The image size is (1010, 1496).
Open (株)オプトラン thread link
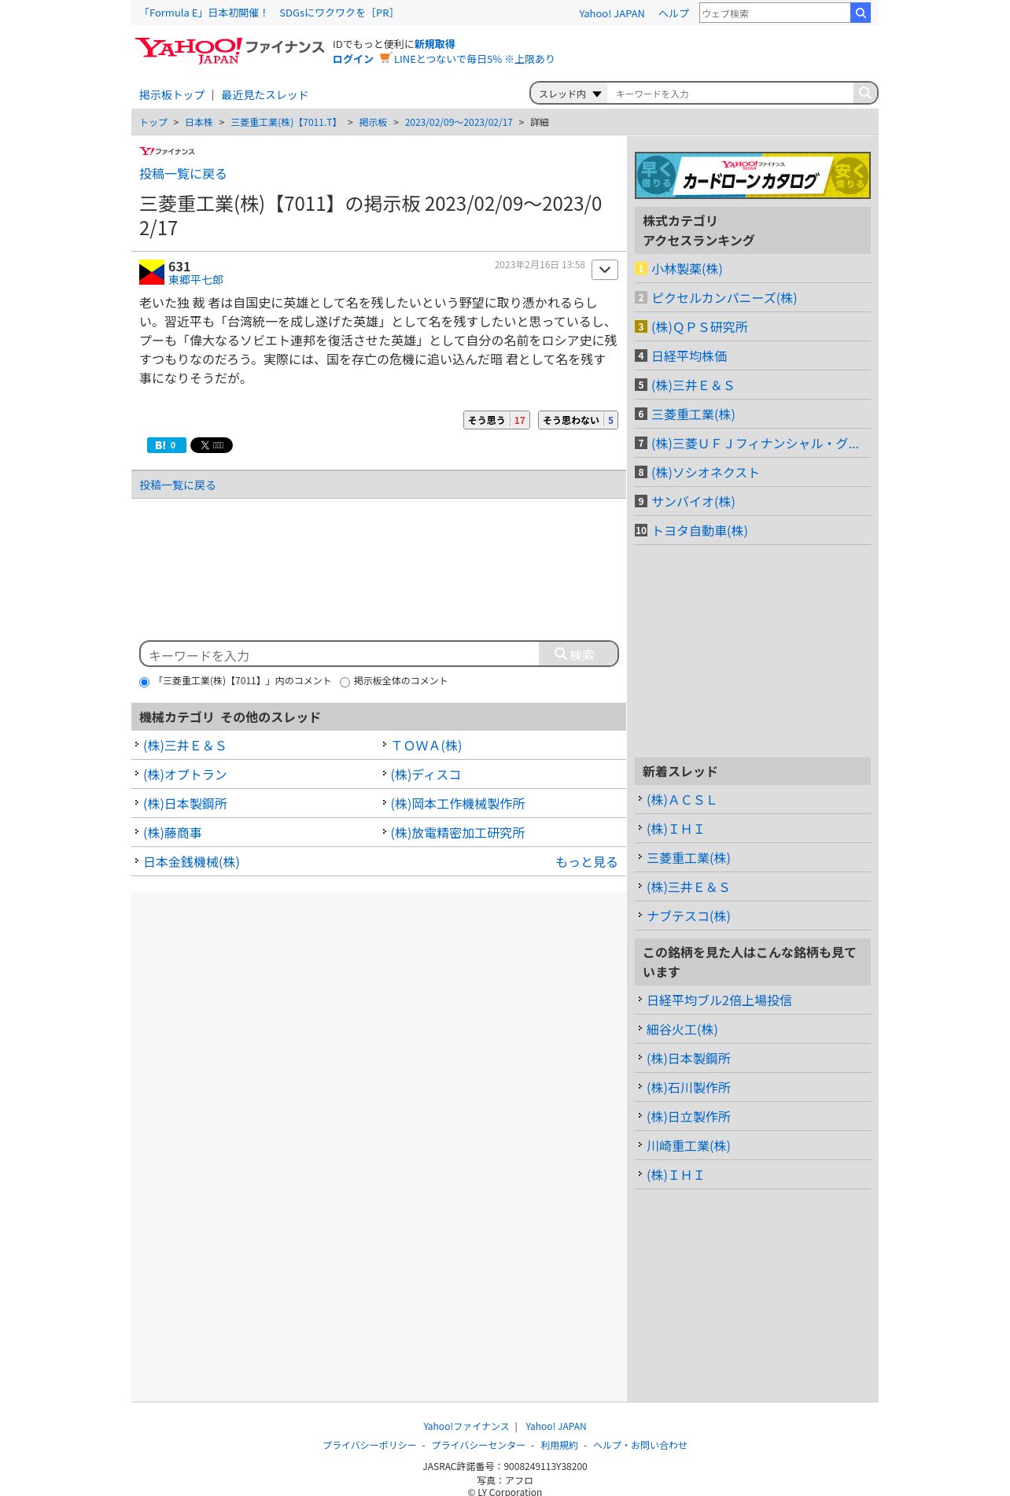tap(185, 775)
